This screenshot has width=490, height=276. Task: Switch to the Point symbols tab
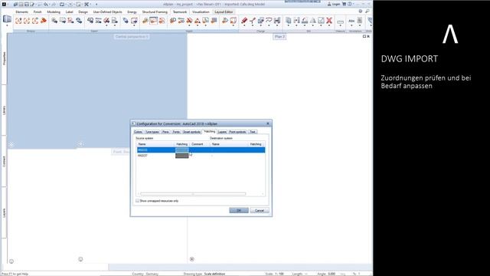coord(237,132)
